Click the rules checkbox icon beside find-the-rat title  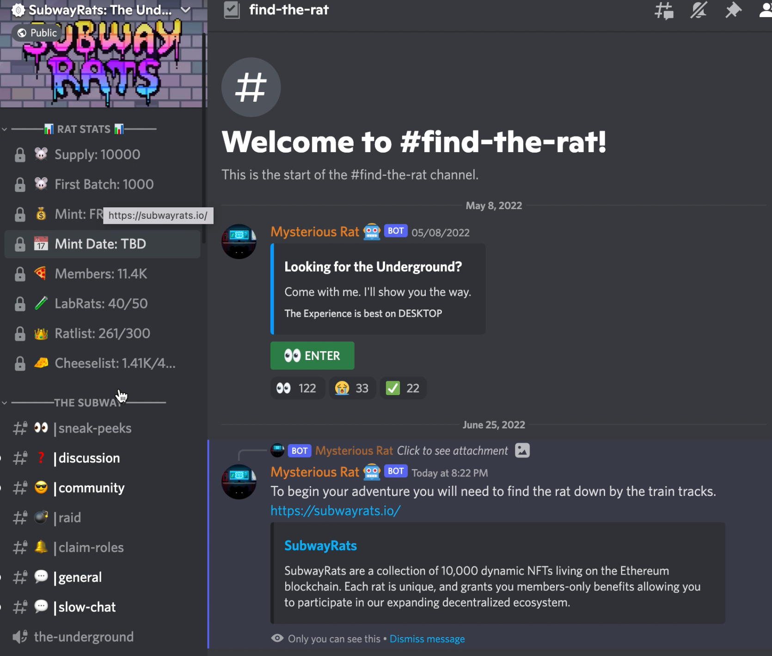[232, 10]
